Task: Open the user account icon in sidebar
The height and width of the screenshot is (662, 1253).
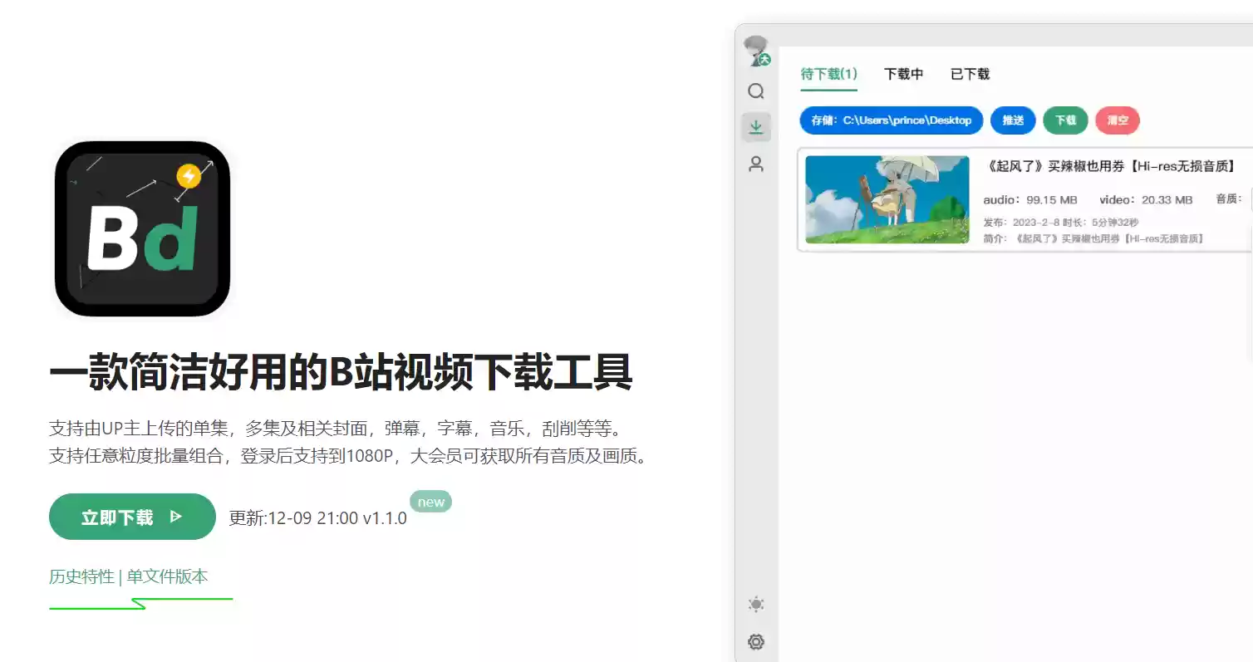Action: [756, 164]
